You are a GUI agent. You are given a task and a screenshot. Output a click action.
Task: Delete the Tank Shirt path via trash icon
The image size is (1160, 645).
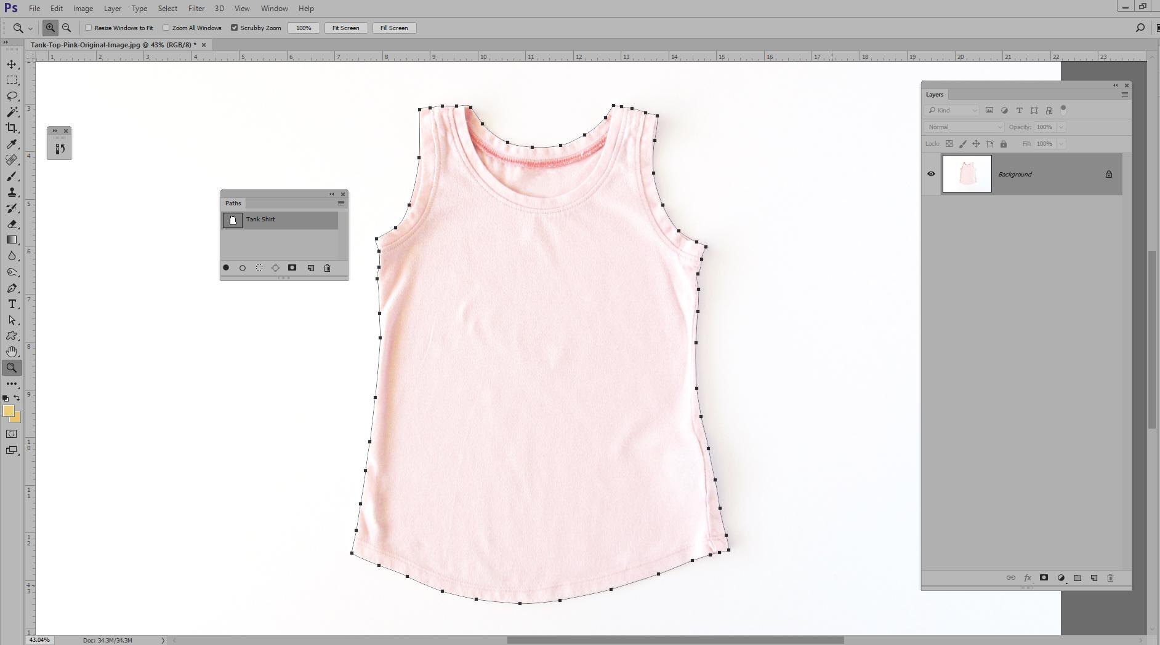click(x=327, y=268)
